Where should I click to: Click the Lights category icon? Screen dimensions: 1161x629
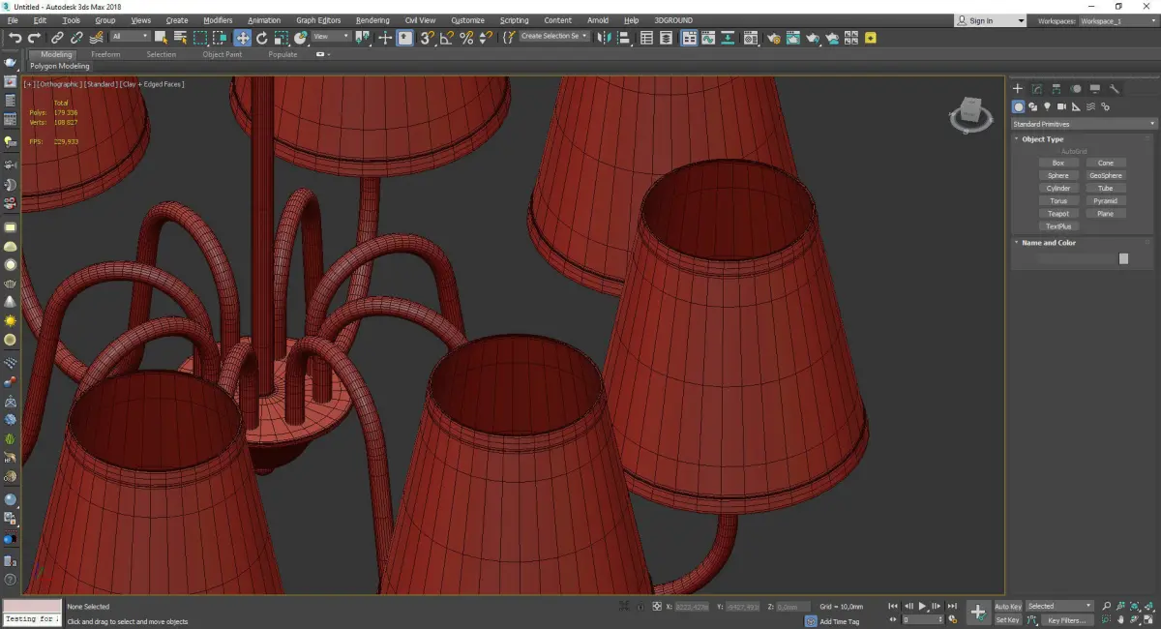tap(1047, 106)
